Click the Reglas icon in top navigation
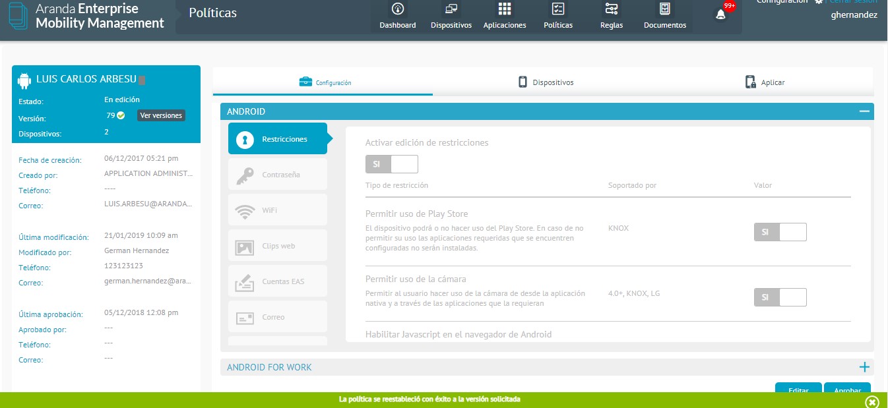The width and height of the screenshot is (888, 408). [x=612, y=9]
